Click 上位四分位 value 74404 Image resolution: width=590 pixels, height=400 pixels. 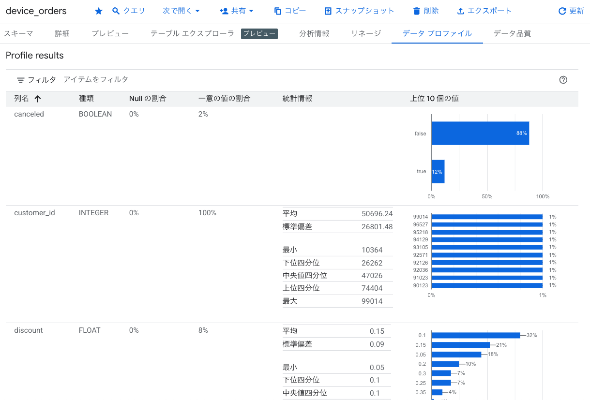click(x=372, y=288)
